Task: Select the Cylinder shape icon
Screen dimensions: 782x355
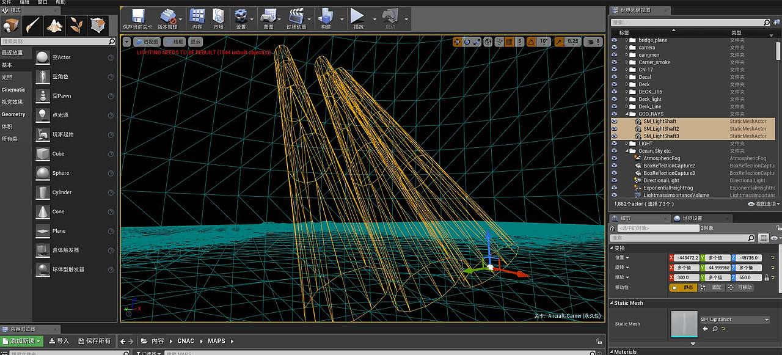Action: [43, 192]
